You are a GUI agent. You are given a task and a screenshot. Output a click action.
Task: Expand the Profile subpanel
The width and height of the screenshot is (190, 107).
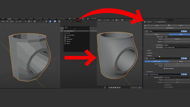click(148, 51)
